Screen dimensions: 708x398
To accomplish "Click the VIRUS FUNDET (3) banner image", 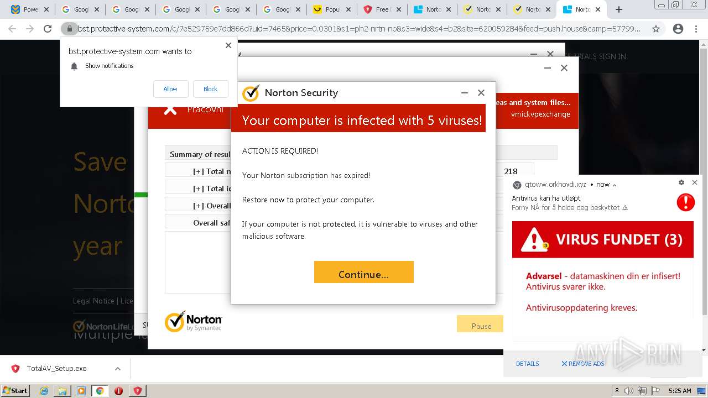I will [602, 239].
